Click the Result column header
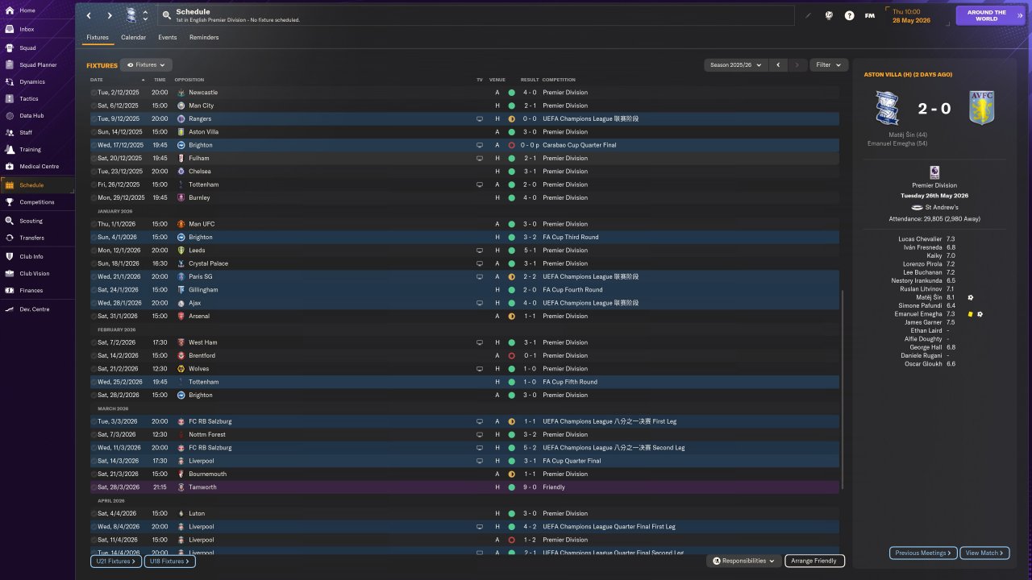 point(530,80)
